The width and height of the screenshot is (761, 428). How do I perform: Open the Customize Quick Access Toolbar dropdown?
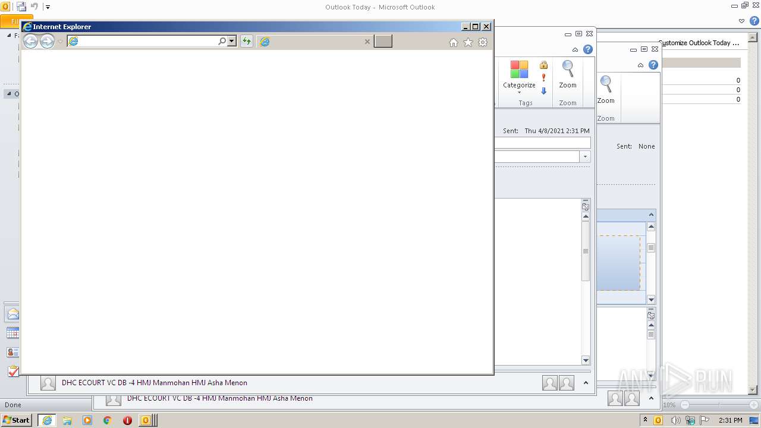click(48, 8)
